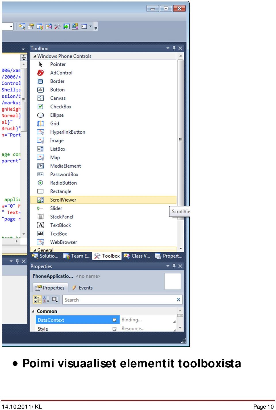276x410 pixels.
Task: Select the CheckBox control icon
Action: click(x=41, y=107)
